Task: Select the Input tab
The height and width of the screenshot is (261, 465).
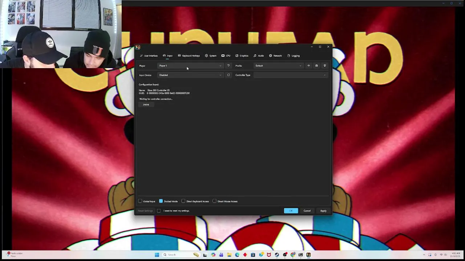Action: click(x=167, y=56)
